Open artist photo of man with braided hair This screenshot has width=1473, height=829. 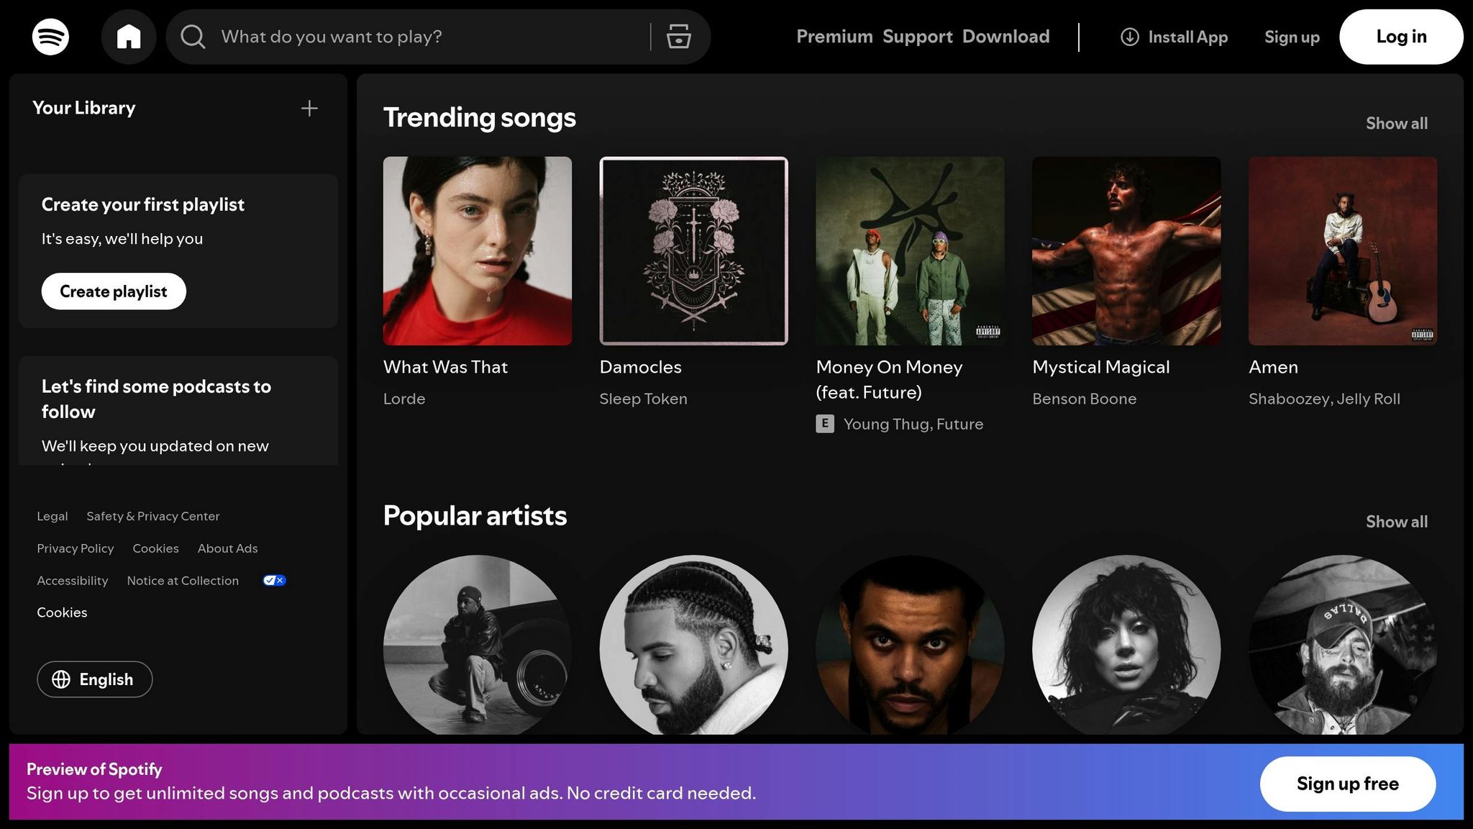click(x=694, y=645)
